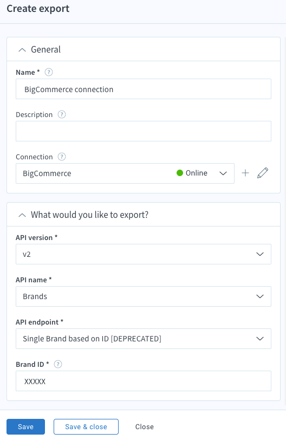This screenshot has width=286, height=440.
Task: Save the export
Action: [26, 427]
